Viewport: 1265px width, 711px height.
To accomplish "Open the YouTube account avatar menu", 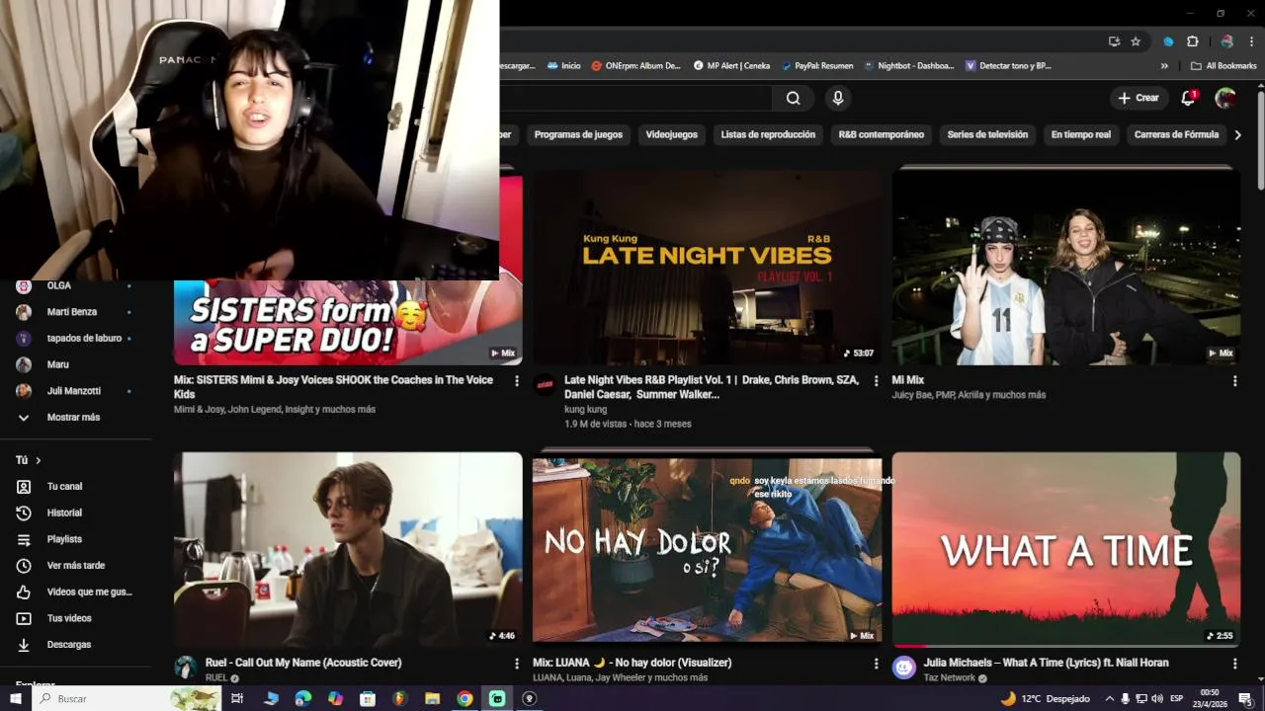I will (x=1225, y=98).
